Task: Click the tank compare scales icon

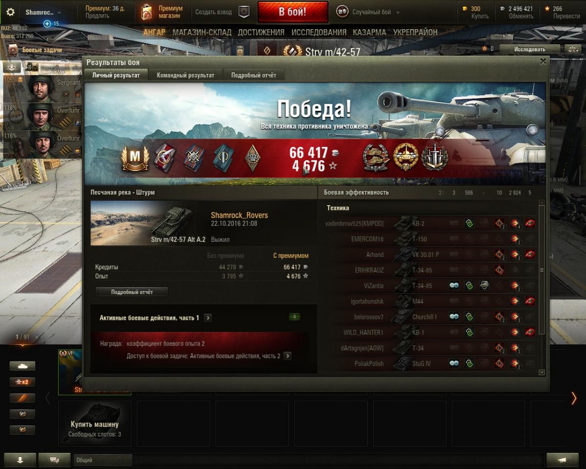Action: click(x=571, y=49)
